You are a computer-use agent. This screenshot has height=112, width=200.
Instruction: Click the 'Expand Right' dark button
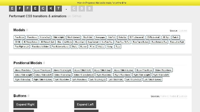25,105
